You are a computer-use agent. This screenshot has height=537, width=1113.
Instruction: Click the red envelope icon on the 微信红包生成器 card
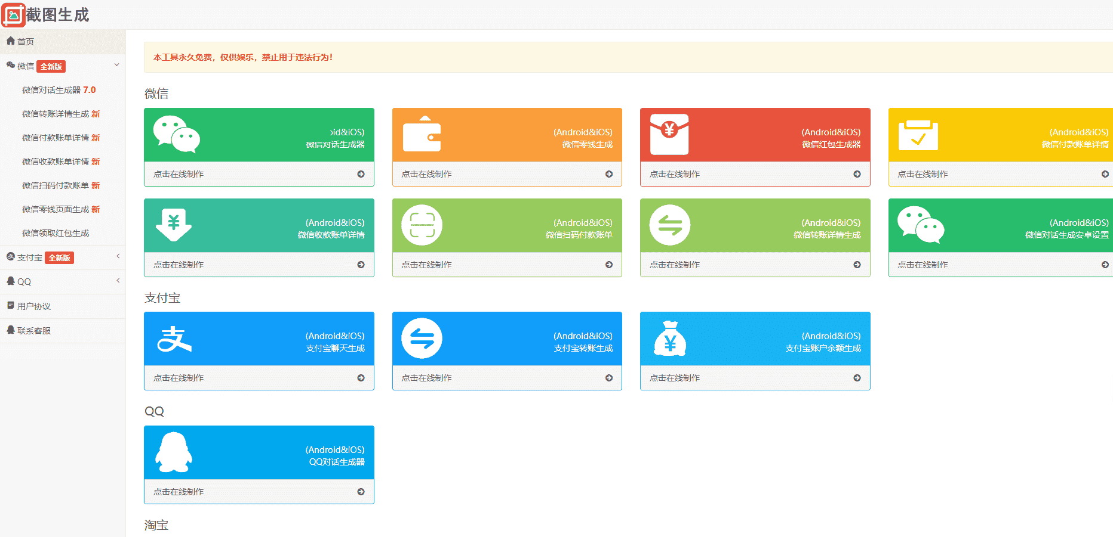coord(669,134)
